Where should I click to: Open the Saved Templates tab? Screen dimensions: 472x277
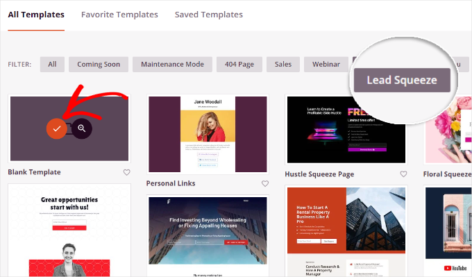click(x=209, y=15)
